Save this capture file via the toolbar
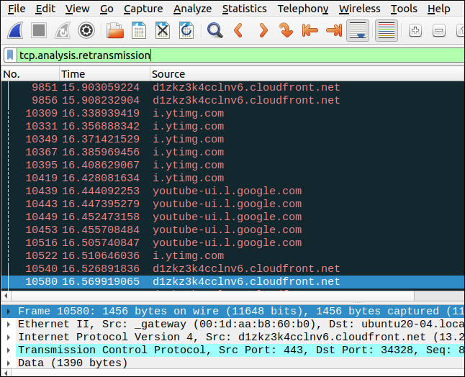This screenshot has height=377, width=465. [x=139, y=31]
